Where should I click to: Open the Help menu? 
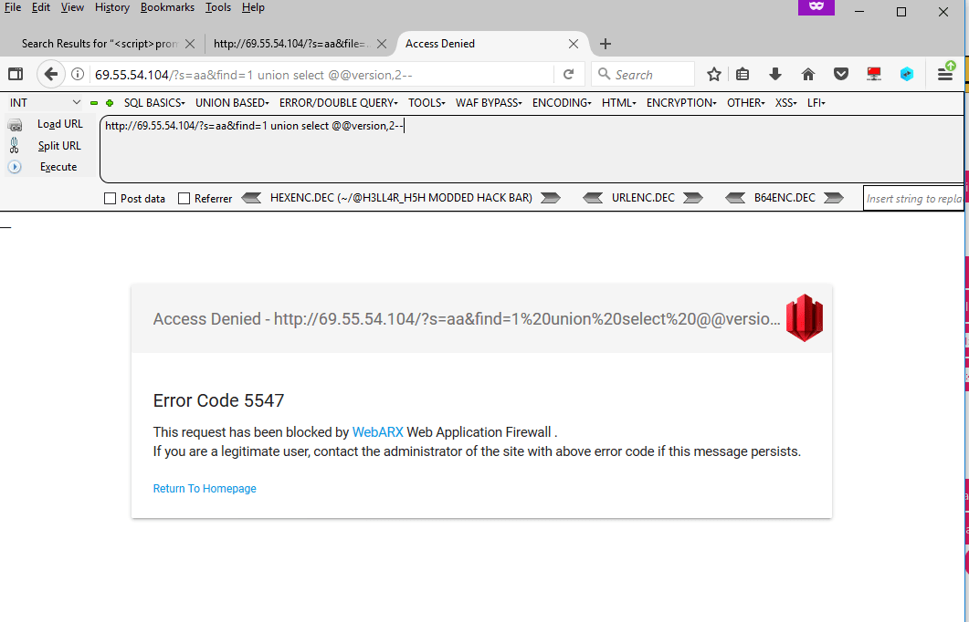coord(253,7)
